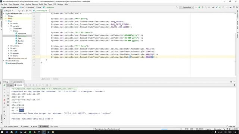Click Run with Coverage icon in toolbar
Screen dimensions: 239x134
(x=202, y=7)
